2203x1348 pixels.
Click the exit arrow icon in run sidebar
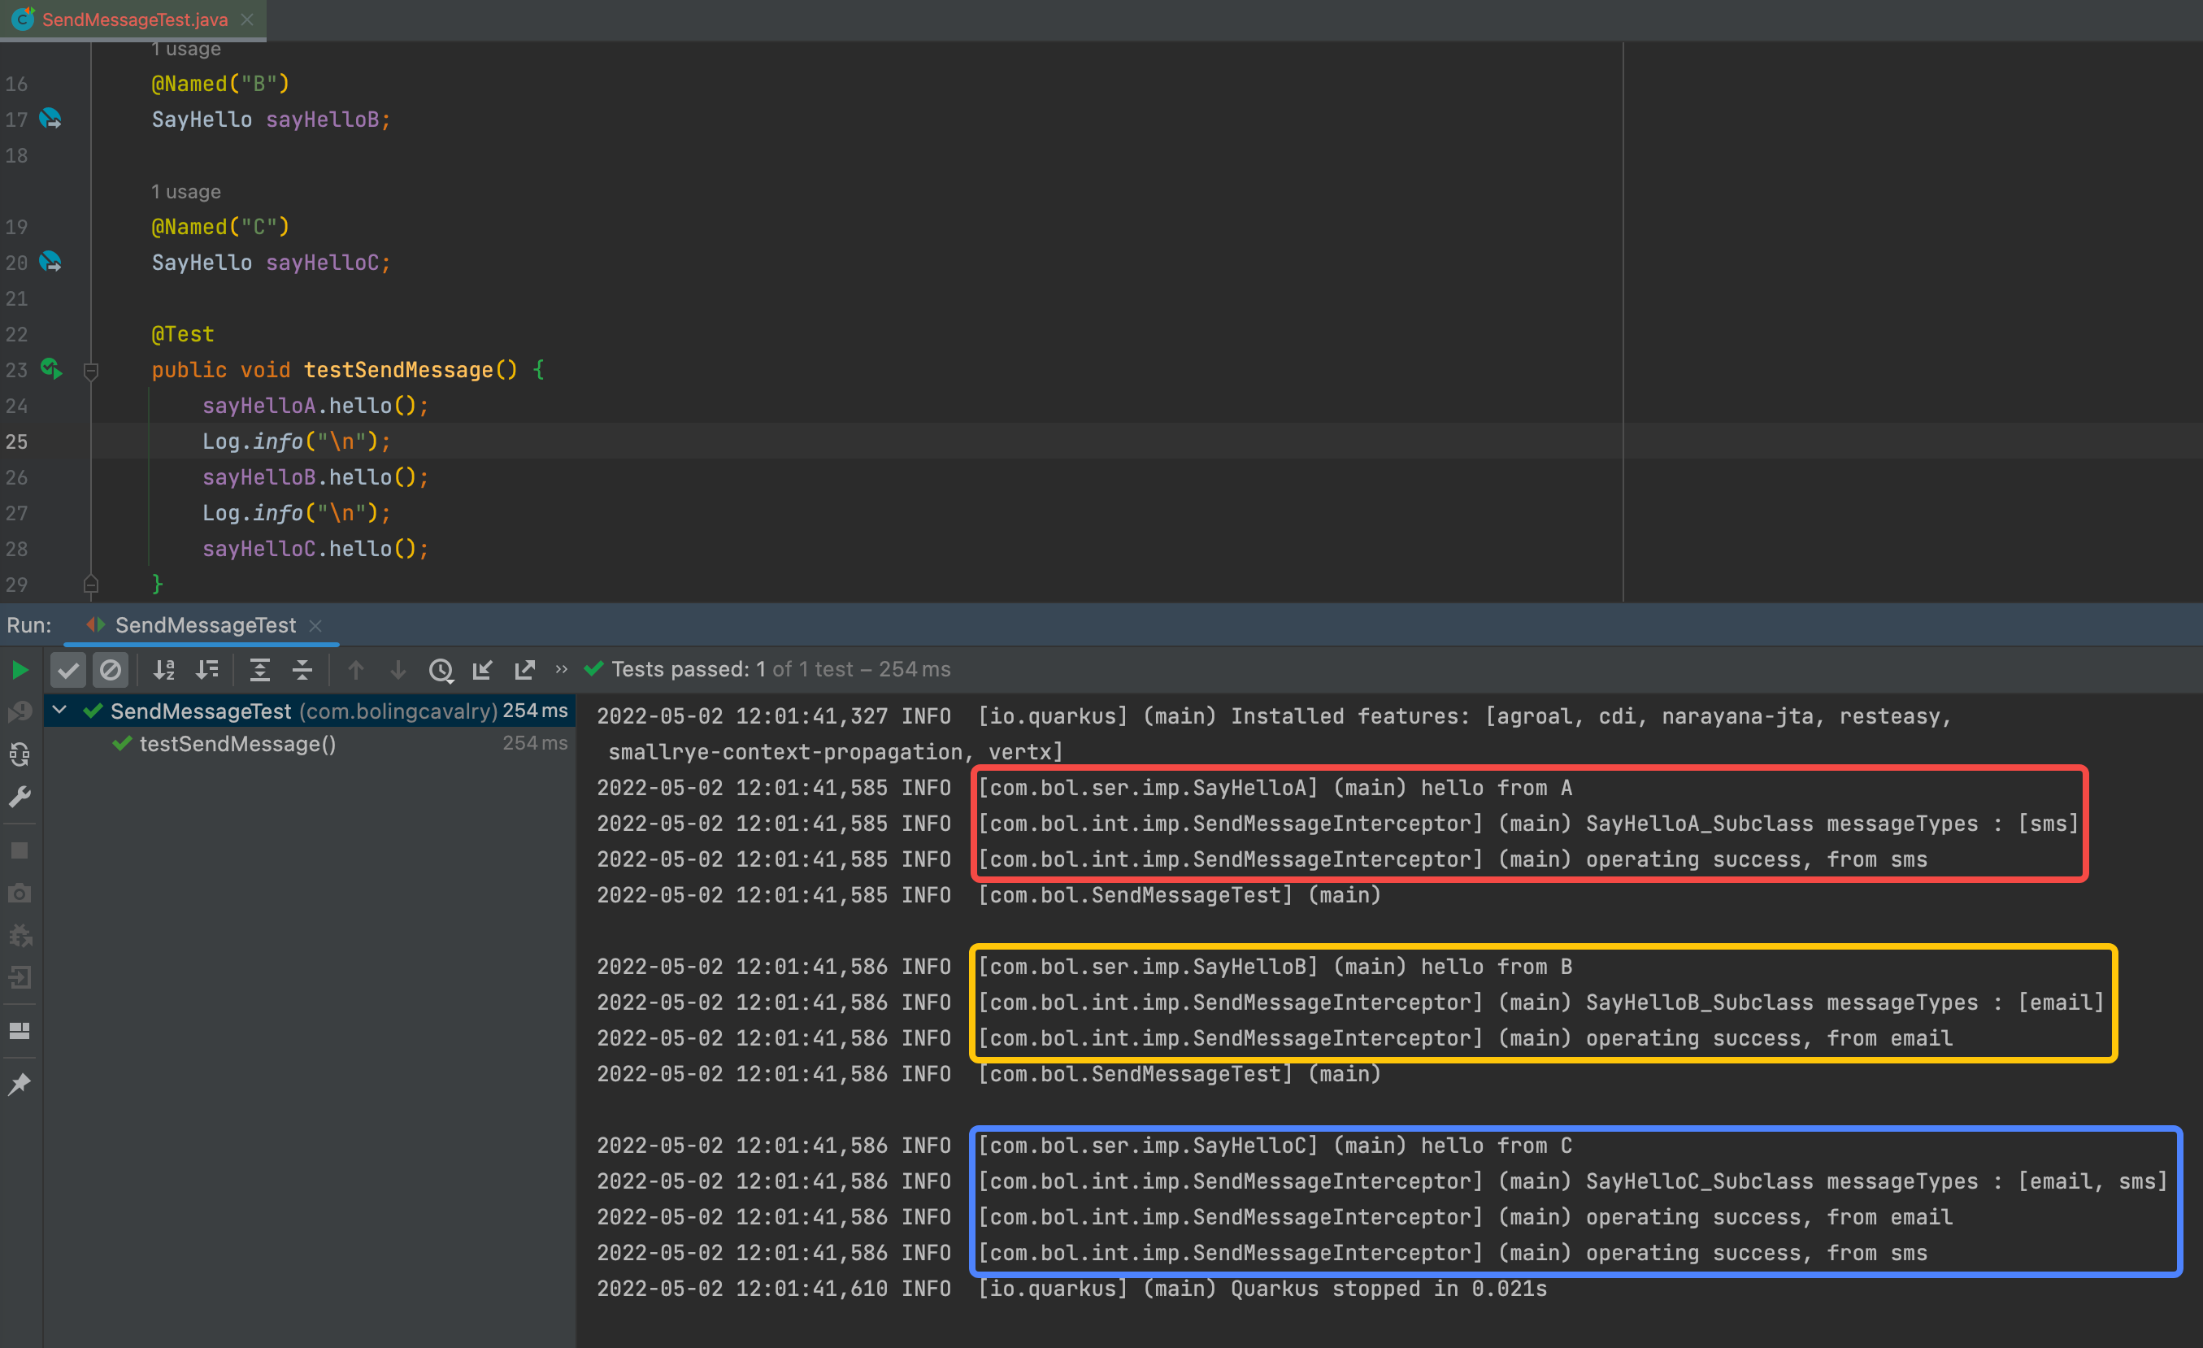click(20, 978)
